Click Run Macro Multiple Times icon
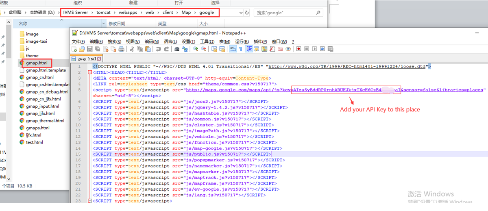The height and width of the screenshot is (211, 488). [322, 49]
